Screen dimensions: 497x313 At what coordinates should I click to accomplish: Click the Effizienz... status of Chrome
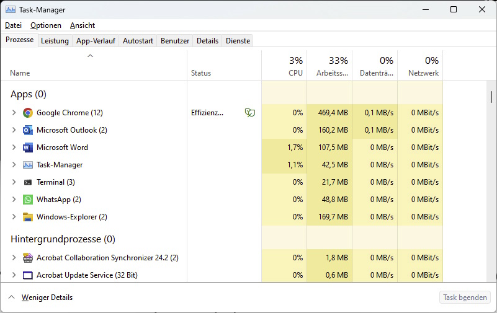click(207, 113)
